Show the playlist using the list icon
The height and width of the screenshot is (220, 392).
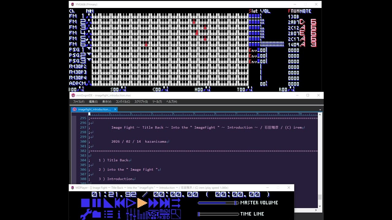point(108,214)
